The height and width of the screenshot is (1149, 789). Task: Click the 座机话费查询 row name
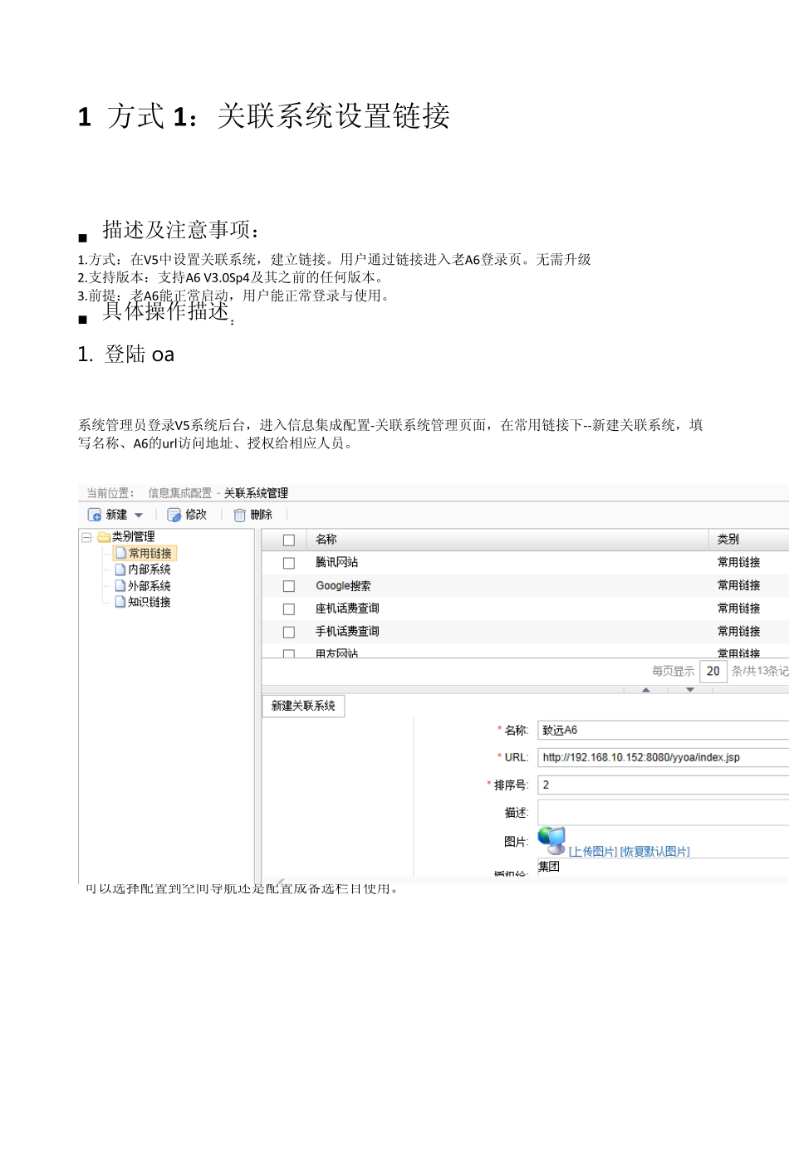[x=347, y=609]
